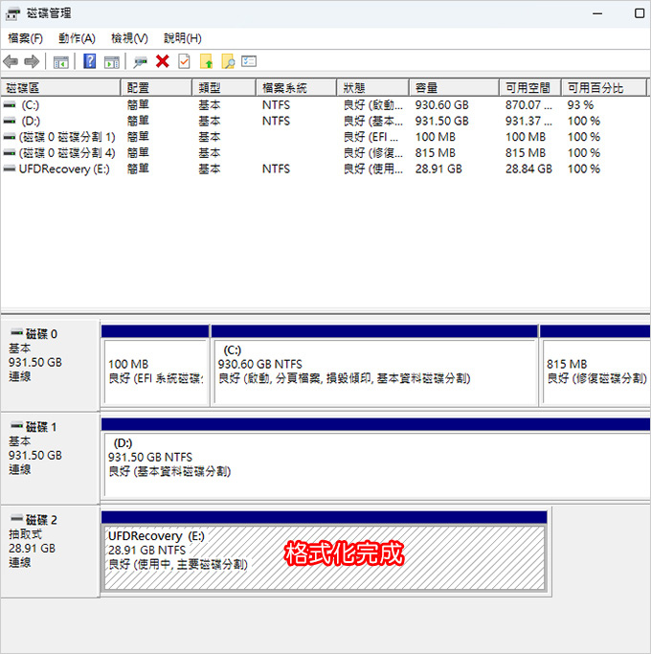Click the disk icon next to 磁碟 2
651x654 pixels.
[16, 518]
